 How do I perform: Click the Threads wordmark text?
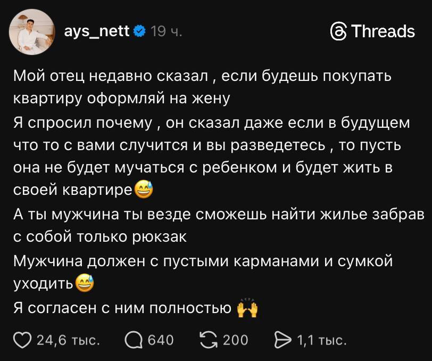[383, 31]
